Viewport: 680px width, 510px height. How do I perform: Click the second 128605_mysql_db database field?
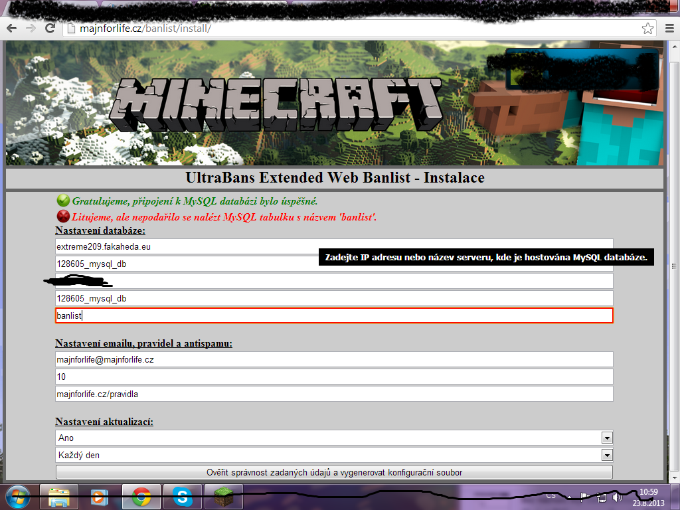334,298
